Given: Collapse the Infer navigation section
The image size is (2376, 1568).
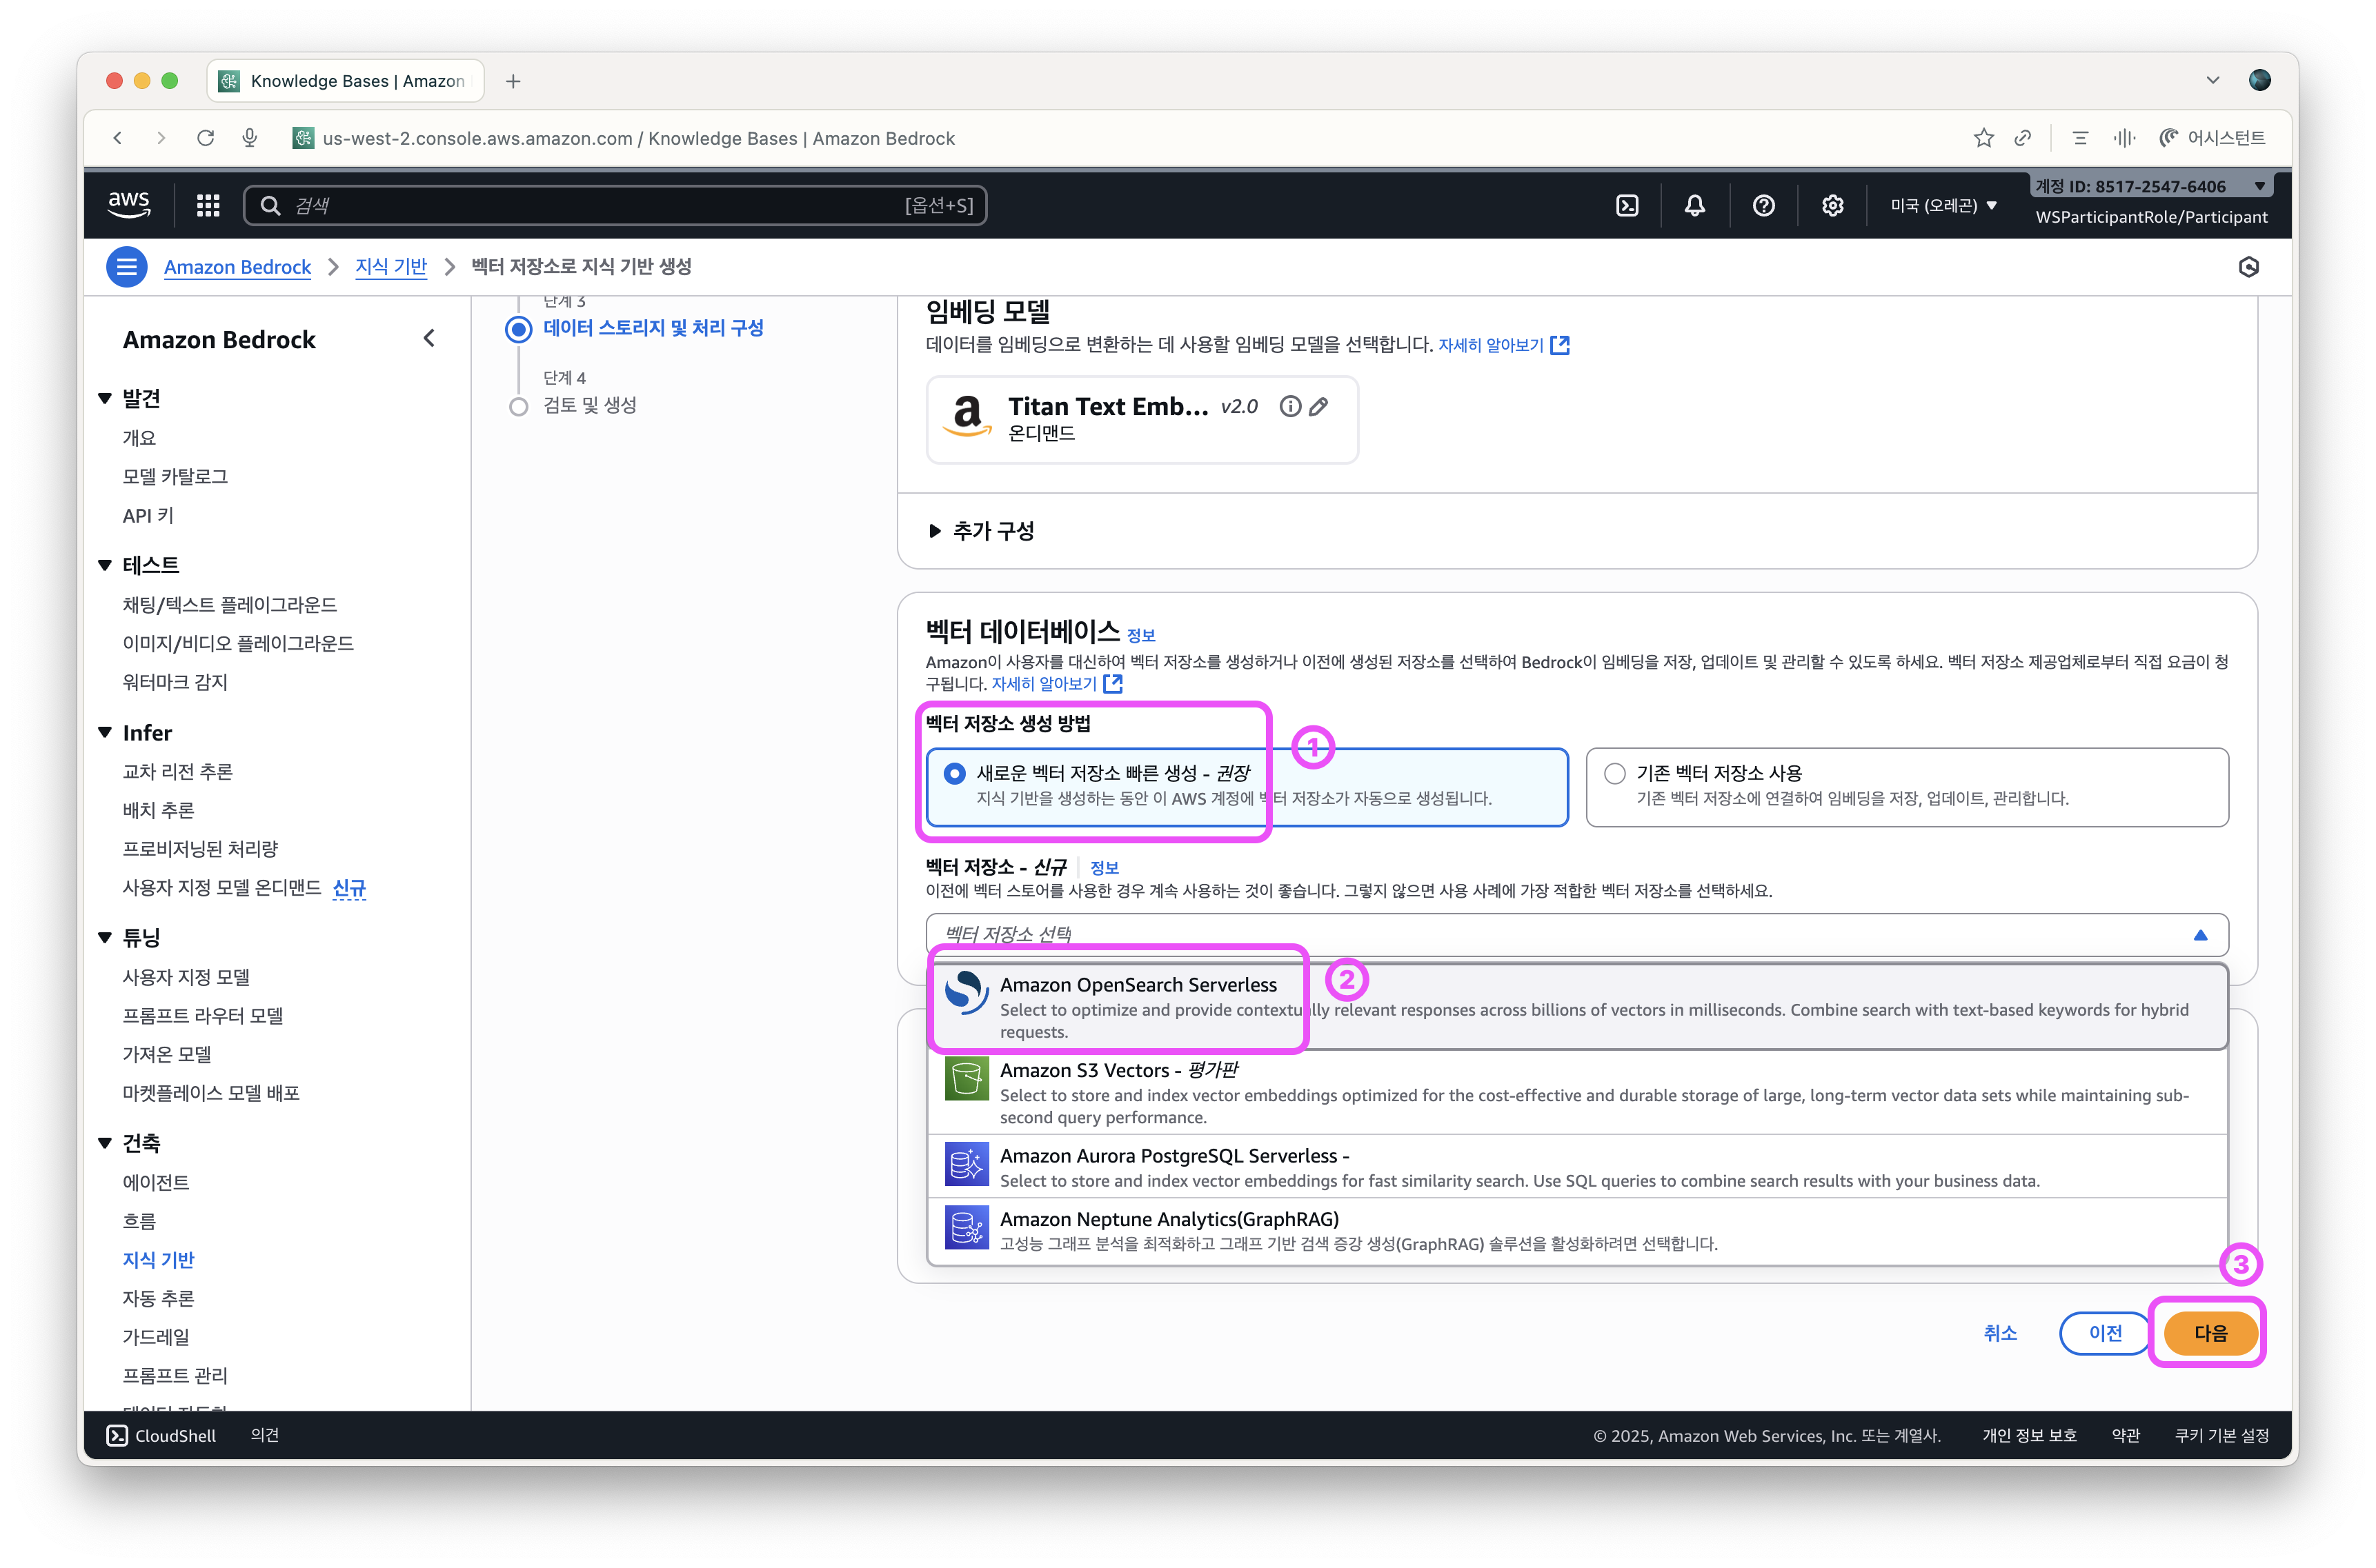Looking at the screenshot, I should coord(104,733).
